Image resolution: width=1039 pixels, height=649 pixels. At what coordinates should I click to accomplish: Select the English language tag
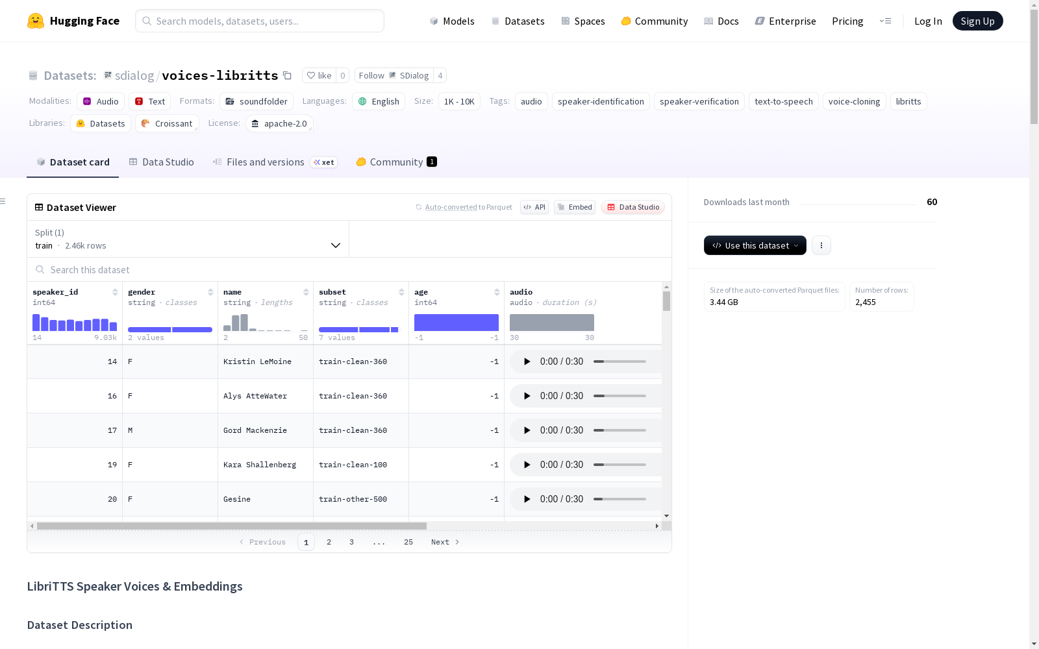pos(379,101)
